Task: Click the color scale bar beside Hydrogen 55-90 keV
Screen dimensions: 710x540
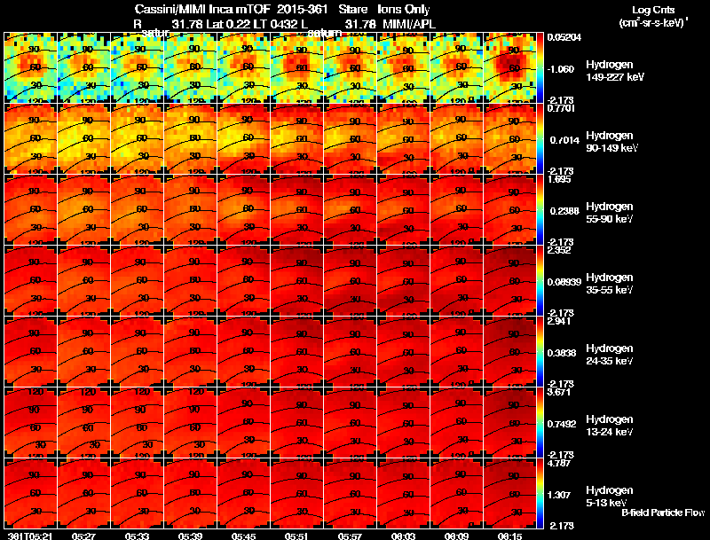Action: [540, 210]
